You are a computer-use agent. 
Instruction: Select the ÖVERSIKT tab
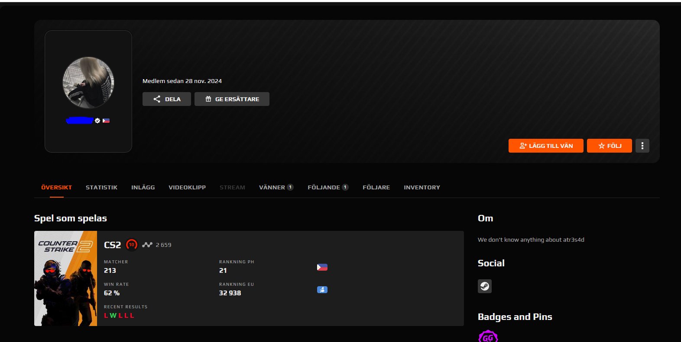pos(56,187)
